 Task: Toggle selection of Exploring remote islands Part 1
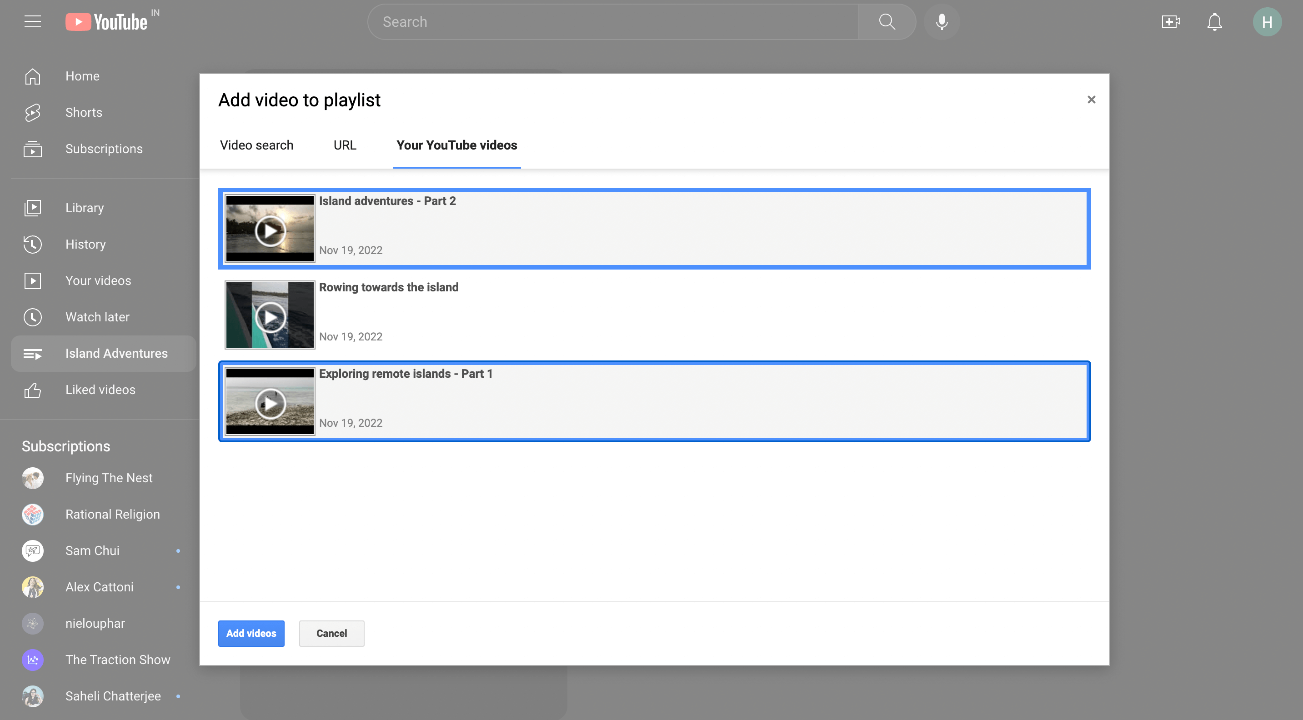click(x=655, y=401)
